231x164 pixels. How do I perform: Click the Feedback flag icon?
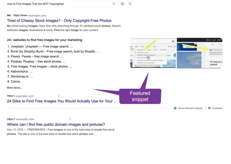tap(209, 108)
